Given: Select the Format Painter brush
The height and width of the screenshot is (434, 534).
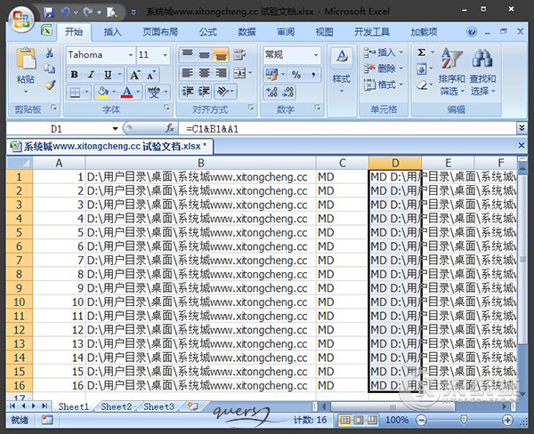Looking at the screenshot, I should (x=50, y=84).
